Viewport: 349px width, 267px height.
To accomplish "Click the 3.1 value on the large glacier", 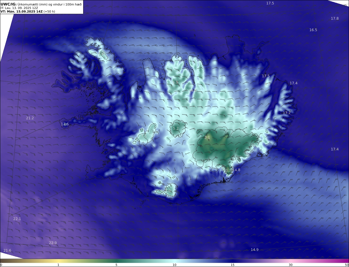I will point(207,138).
